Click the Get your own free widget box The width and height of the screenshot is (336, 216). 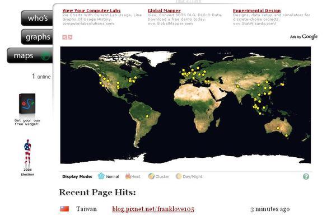(x=27, y=104)
